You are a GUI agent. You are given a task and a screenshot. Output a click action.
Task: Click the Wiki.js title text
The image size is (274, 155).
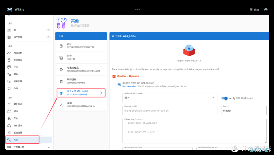19,9
